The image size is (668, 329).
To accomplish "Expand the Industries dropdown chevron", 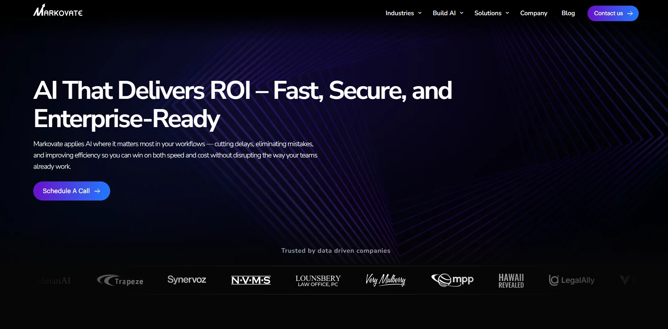I will [420, 13].
